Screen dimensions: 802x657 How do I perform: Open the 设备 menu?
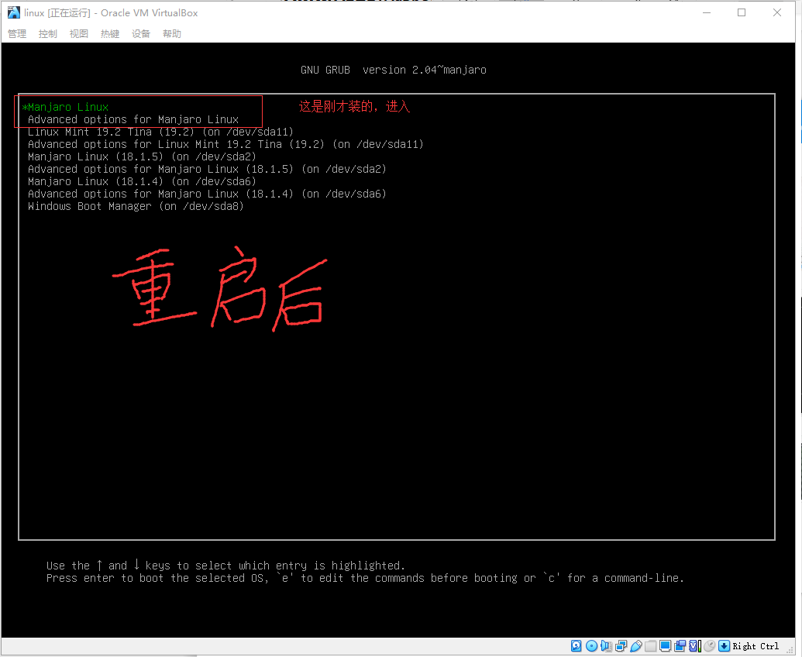141,34
